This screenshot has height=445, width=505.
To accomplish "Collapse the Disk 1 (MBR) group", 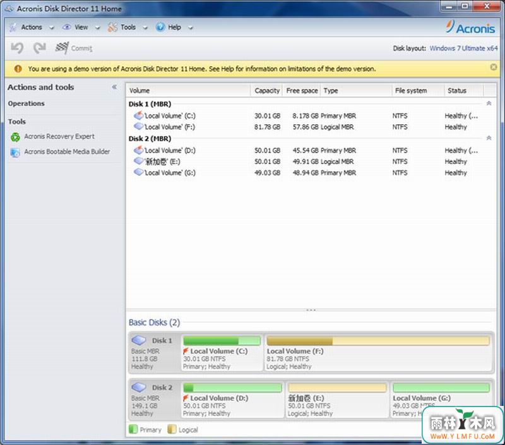I will tap(489, 103).
